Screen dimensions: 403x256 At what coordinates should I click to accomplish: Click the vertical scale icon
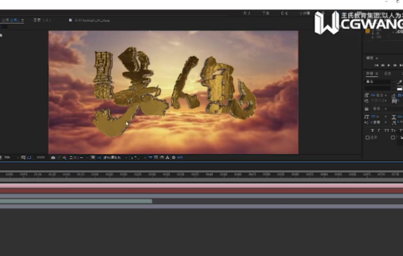point(367,117)
